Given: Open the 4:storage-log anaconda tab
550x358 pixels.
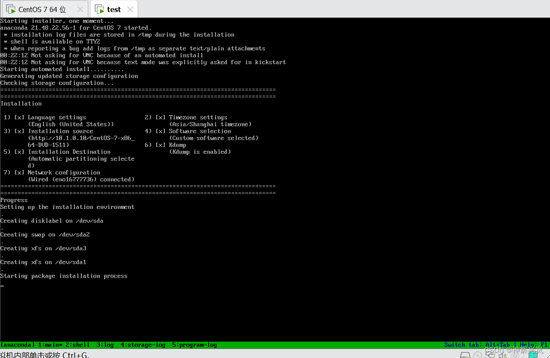Looking at the screenshot, I should click(143, 345).
